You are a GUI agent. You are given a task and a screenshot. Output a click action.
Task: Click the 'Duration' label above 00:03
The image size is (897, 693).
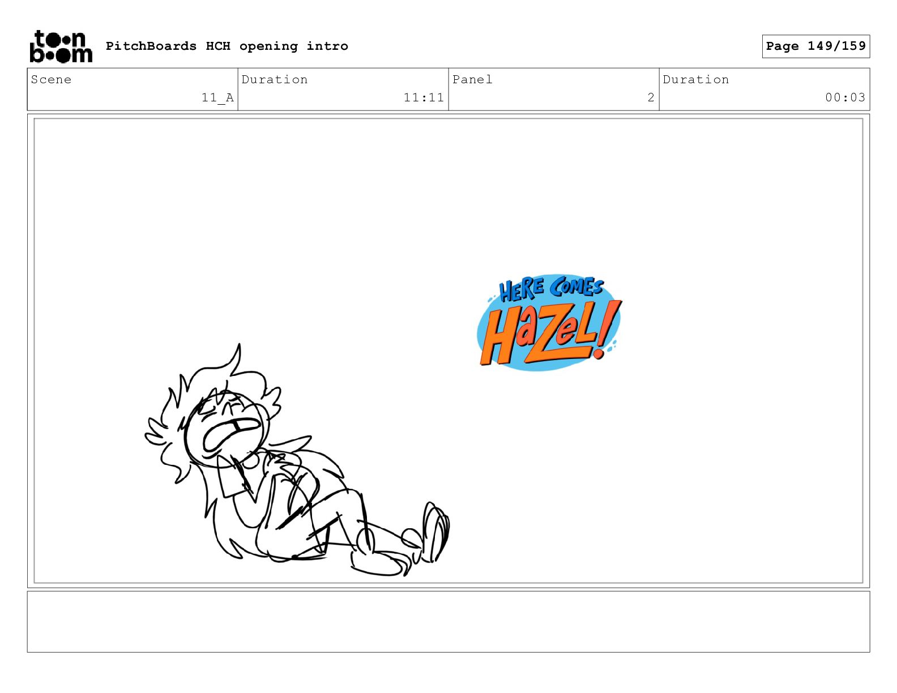coord(696,80)
